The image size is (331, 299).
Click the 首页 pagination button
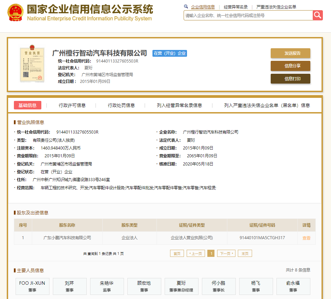click(177, 253)
